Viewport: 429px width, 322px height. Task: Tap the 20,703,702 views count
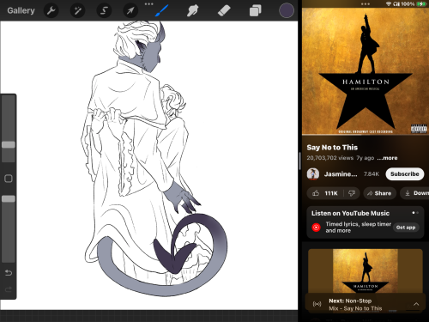330,158
